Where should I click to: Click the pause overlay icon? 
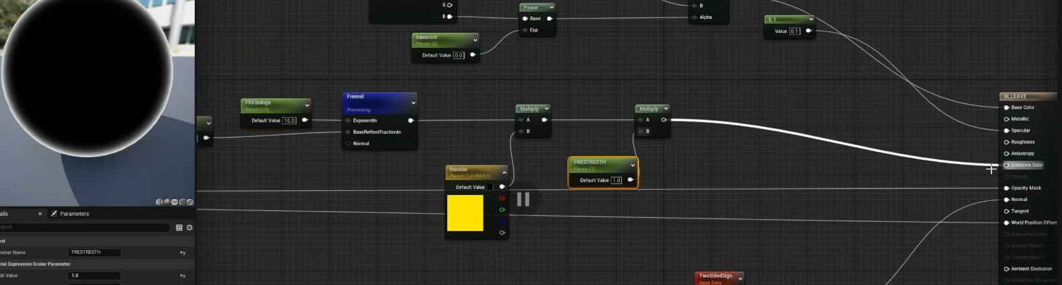[523, 199]
